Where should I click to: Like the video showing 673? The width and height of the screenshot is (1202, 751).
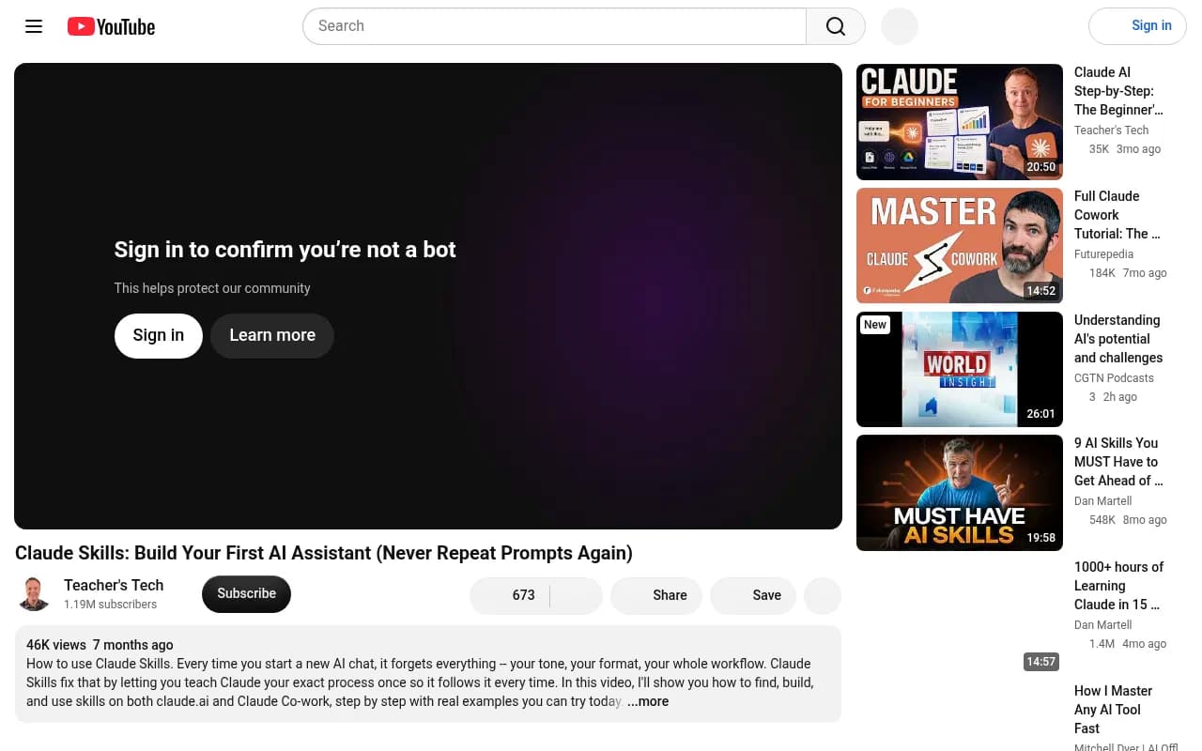[x=510, y=595]
